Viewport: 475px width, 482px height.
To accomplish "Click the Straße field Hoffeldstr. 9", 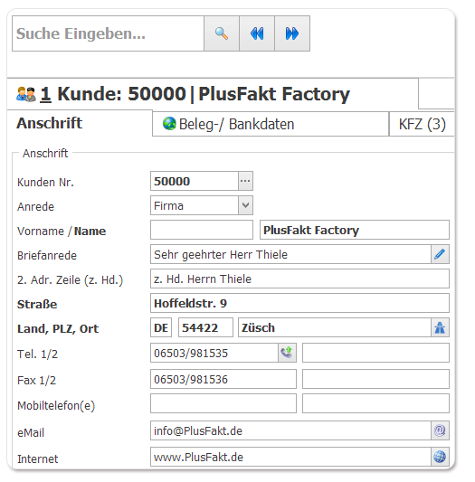I will (x=299, y=303).
